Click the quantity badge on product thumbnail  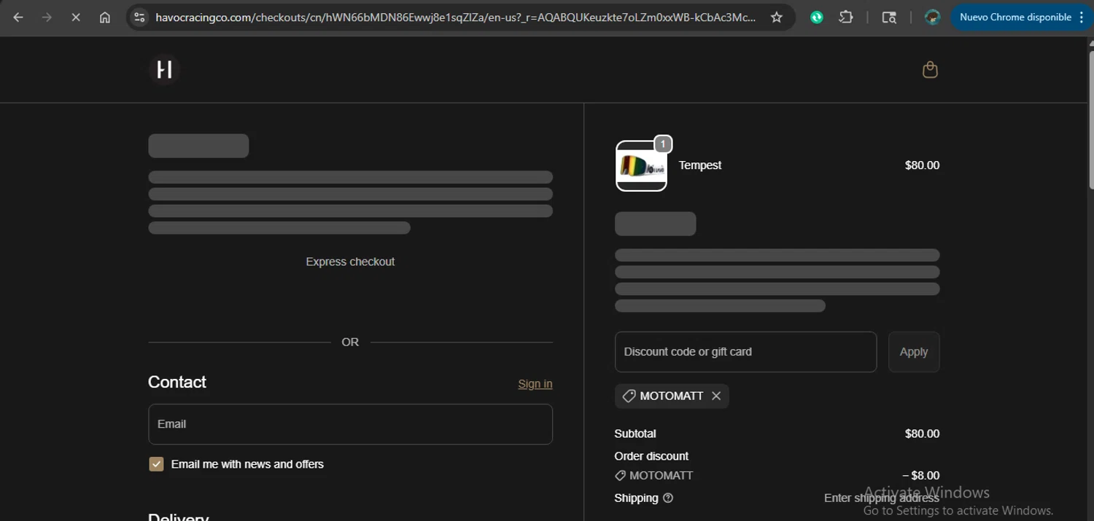(x=662, y=144)
